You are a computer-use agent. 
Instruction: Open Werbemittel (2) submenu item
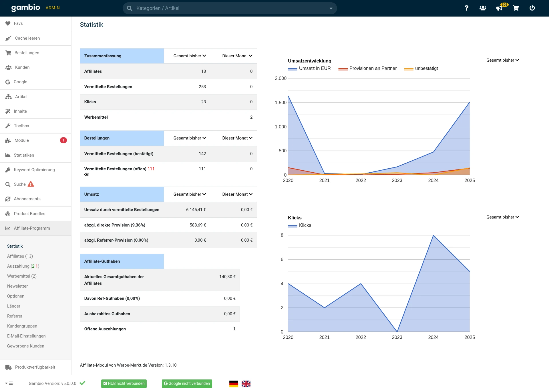(22, 276)
